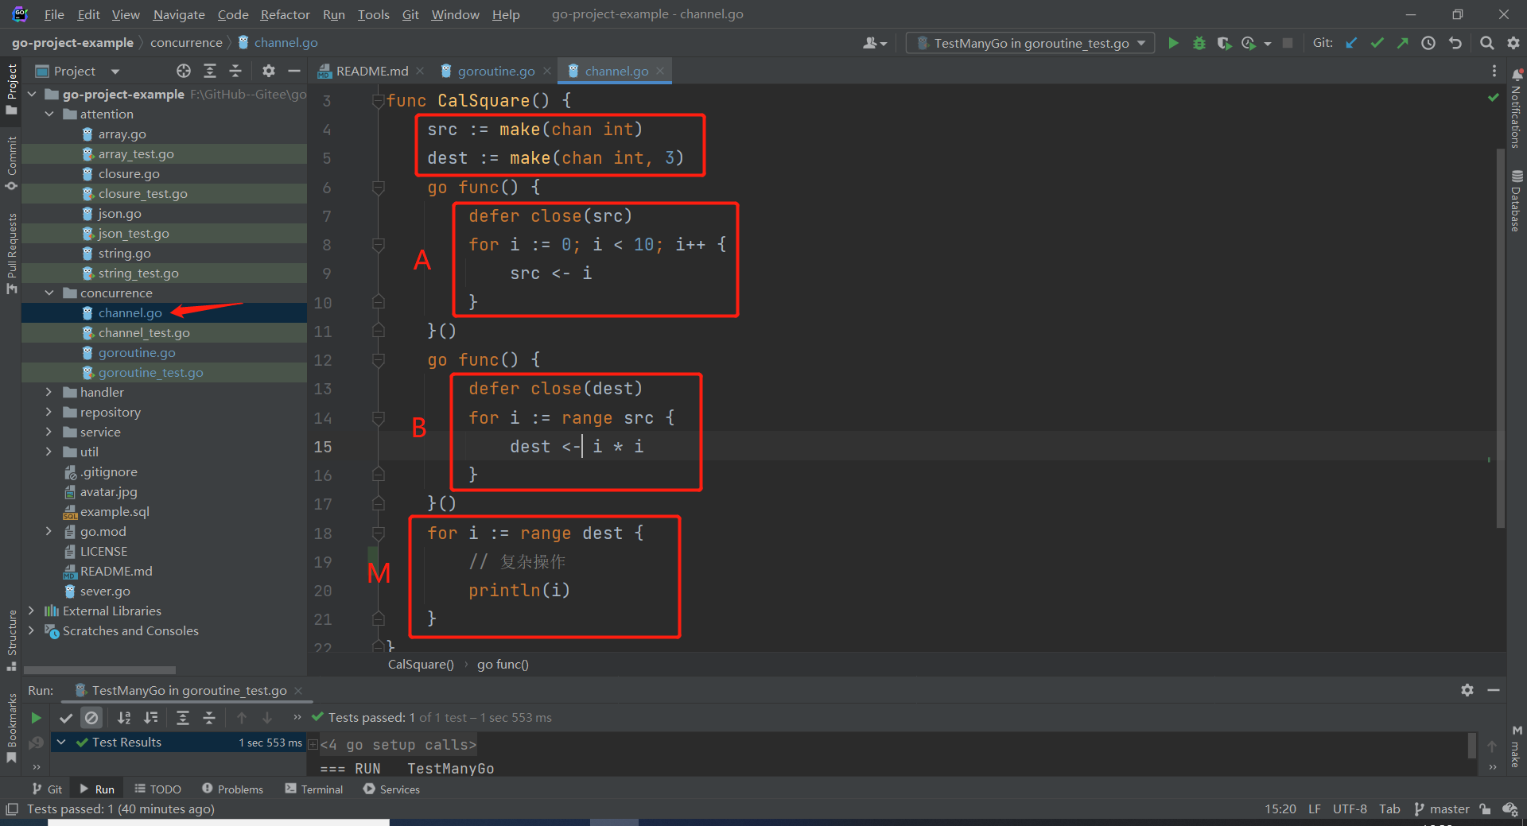1527x826 pixels.
Task: Toggle show passed tests checkmark
Action: 66,718
